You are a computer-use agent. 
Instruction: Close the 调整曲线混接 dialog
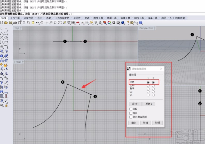(161, 69)
